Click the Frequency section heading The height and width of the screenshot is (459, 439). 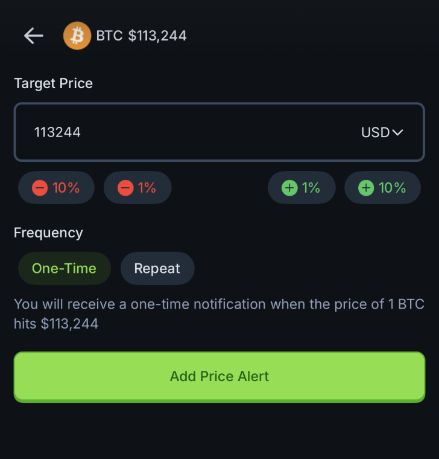pyautogui.click(x=48, y=233)
